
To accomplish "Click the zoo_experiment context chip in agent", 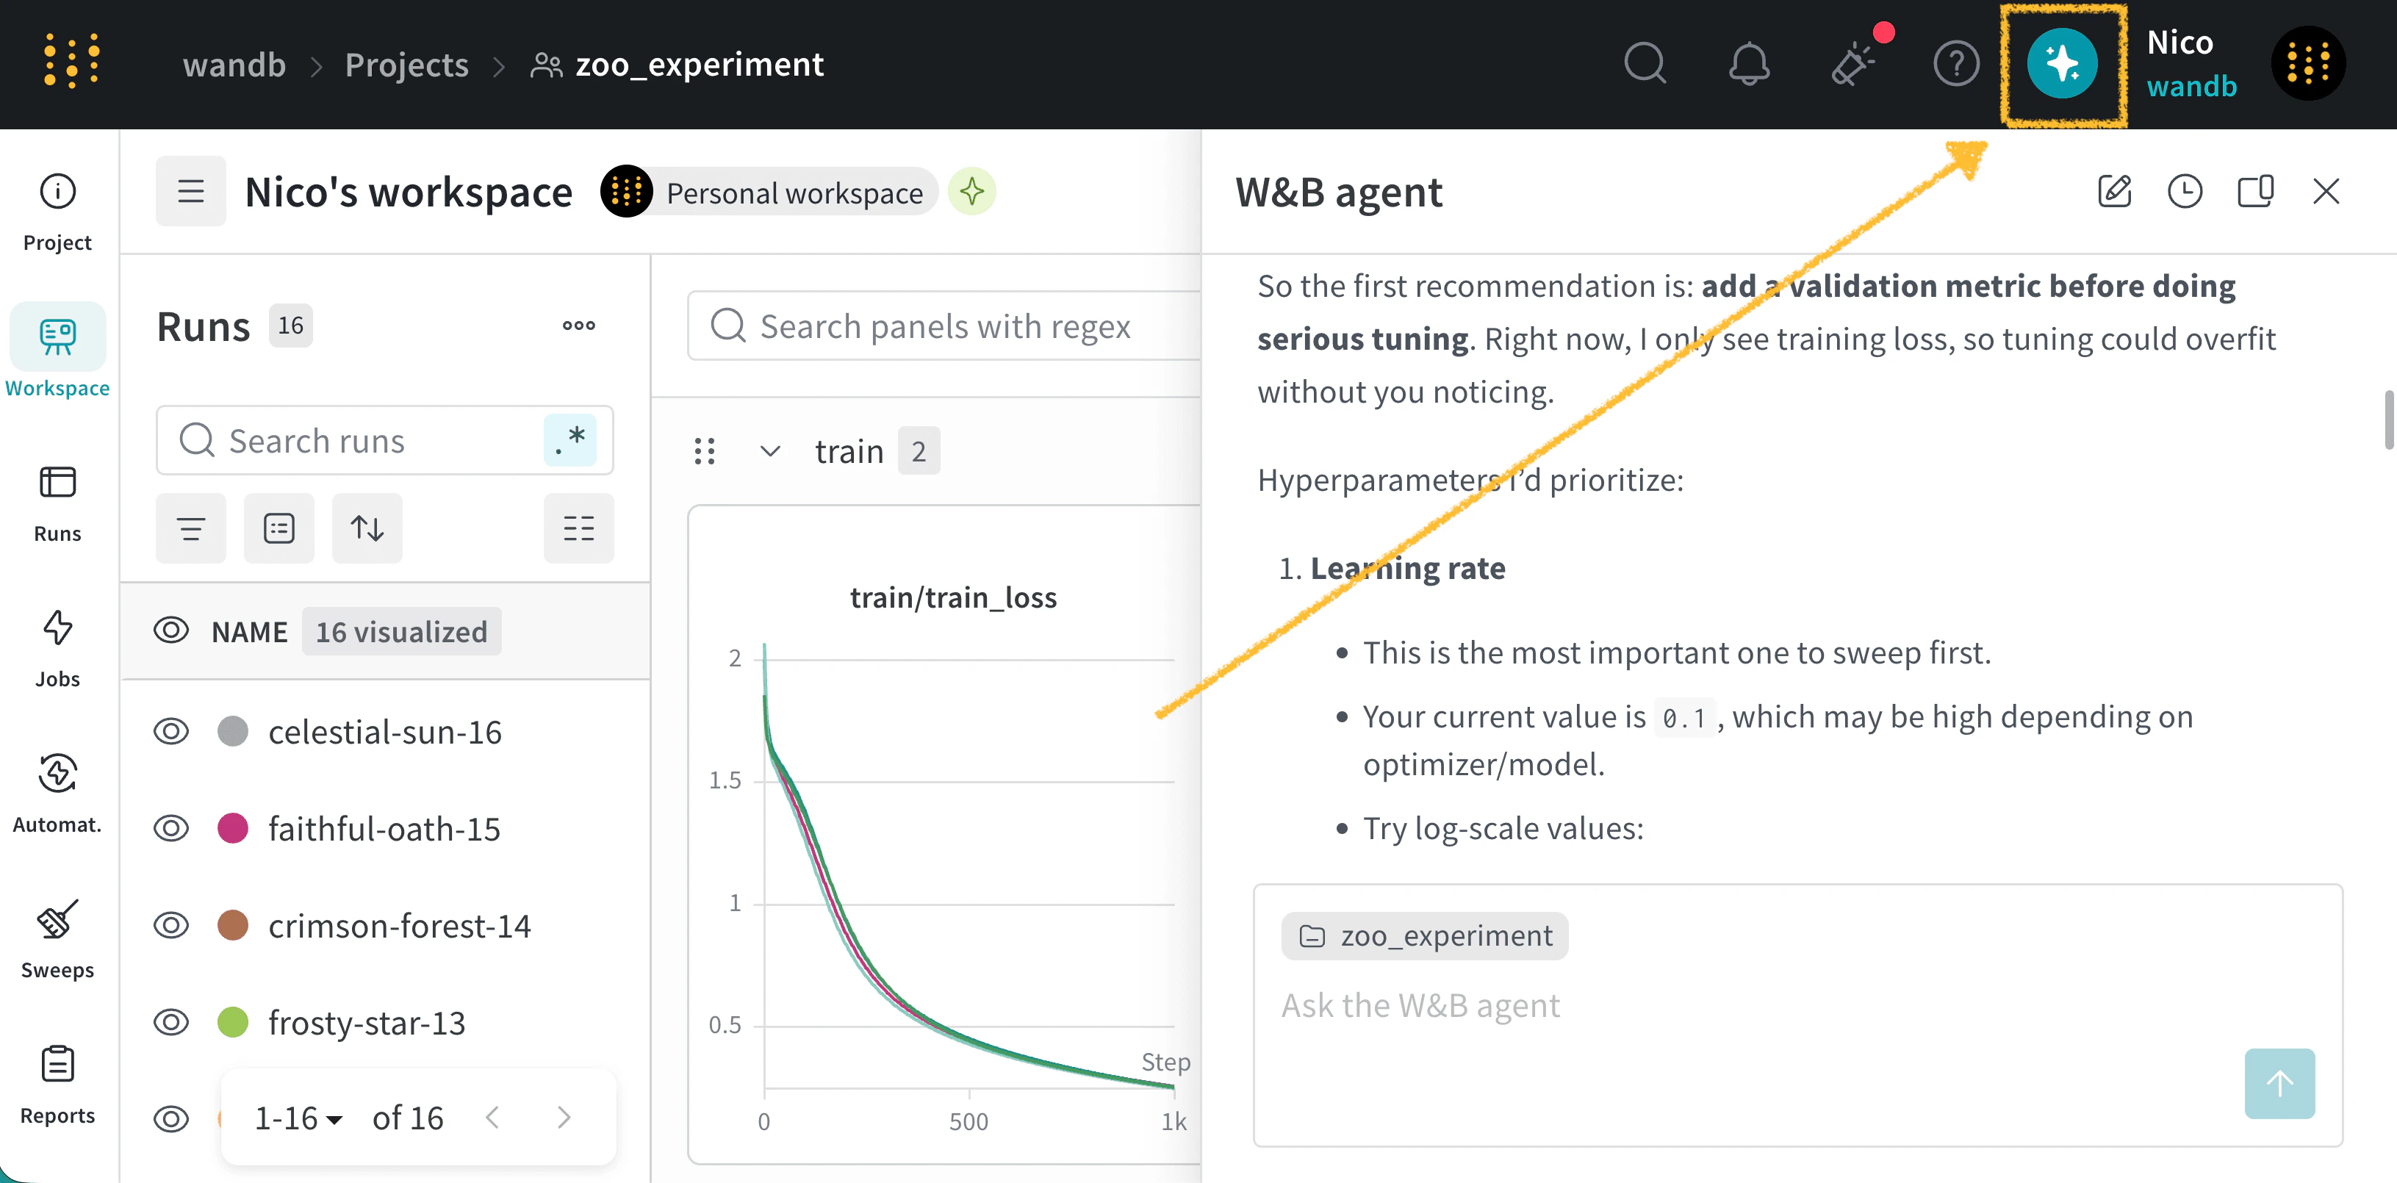I will 1425,935.
